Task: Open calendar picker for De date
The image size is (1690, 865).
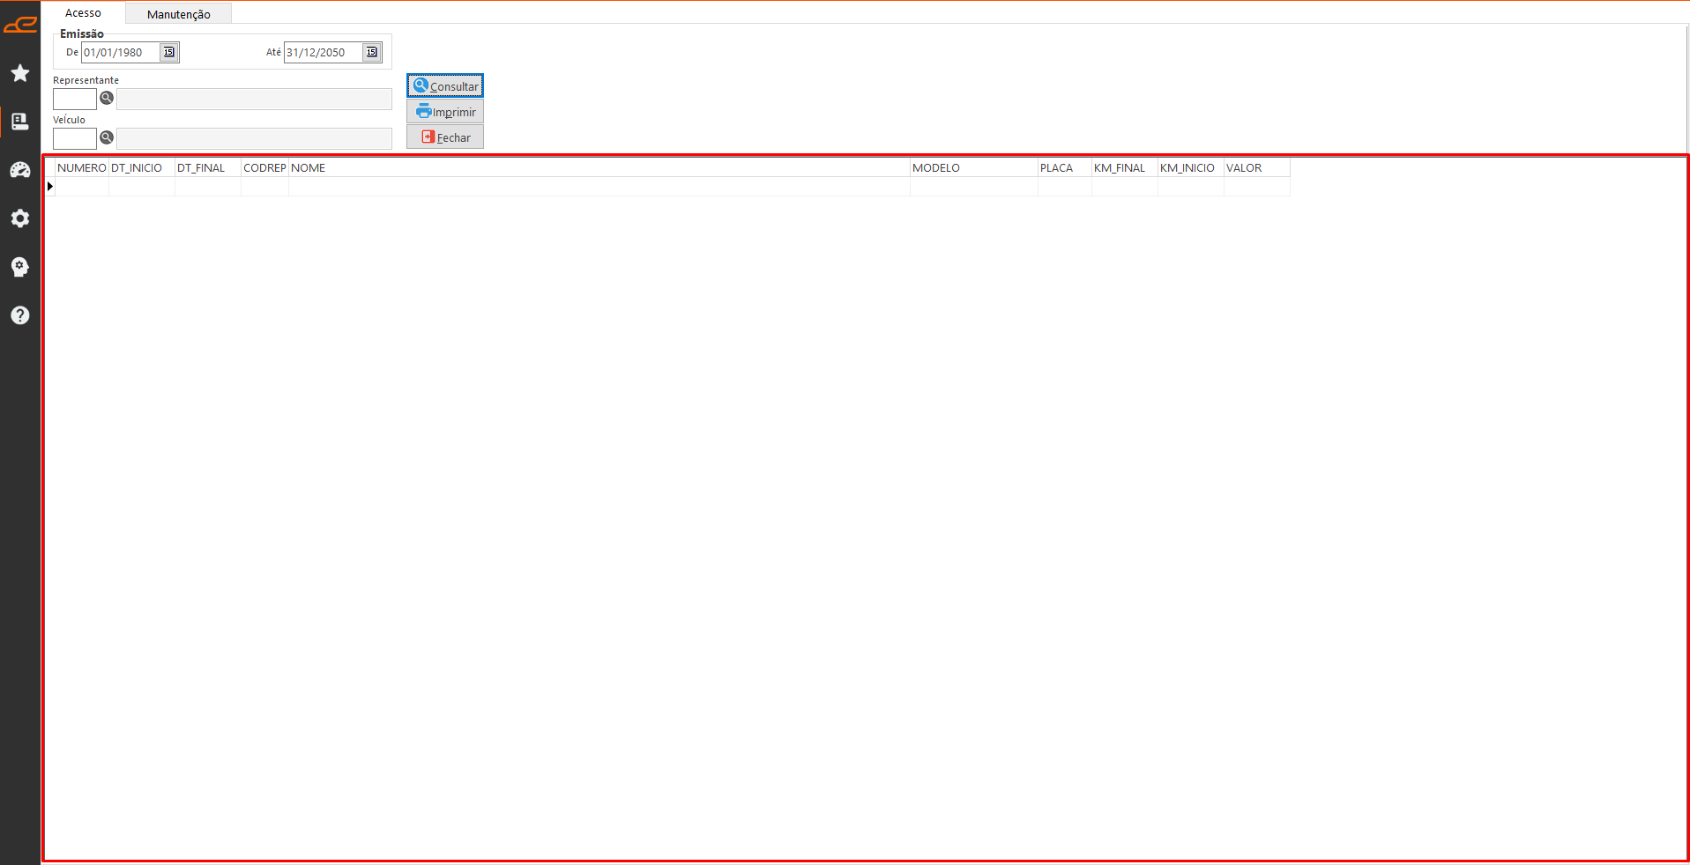Action: tap(169, 52)
